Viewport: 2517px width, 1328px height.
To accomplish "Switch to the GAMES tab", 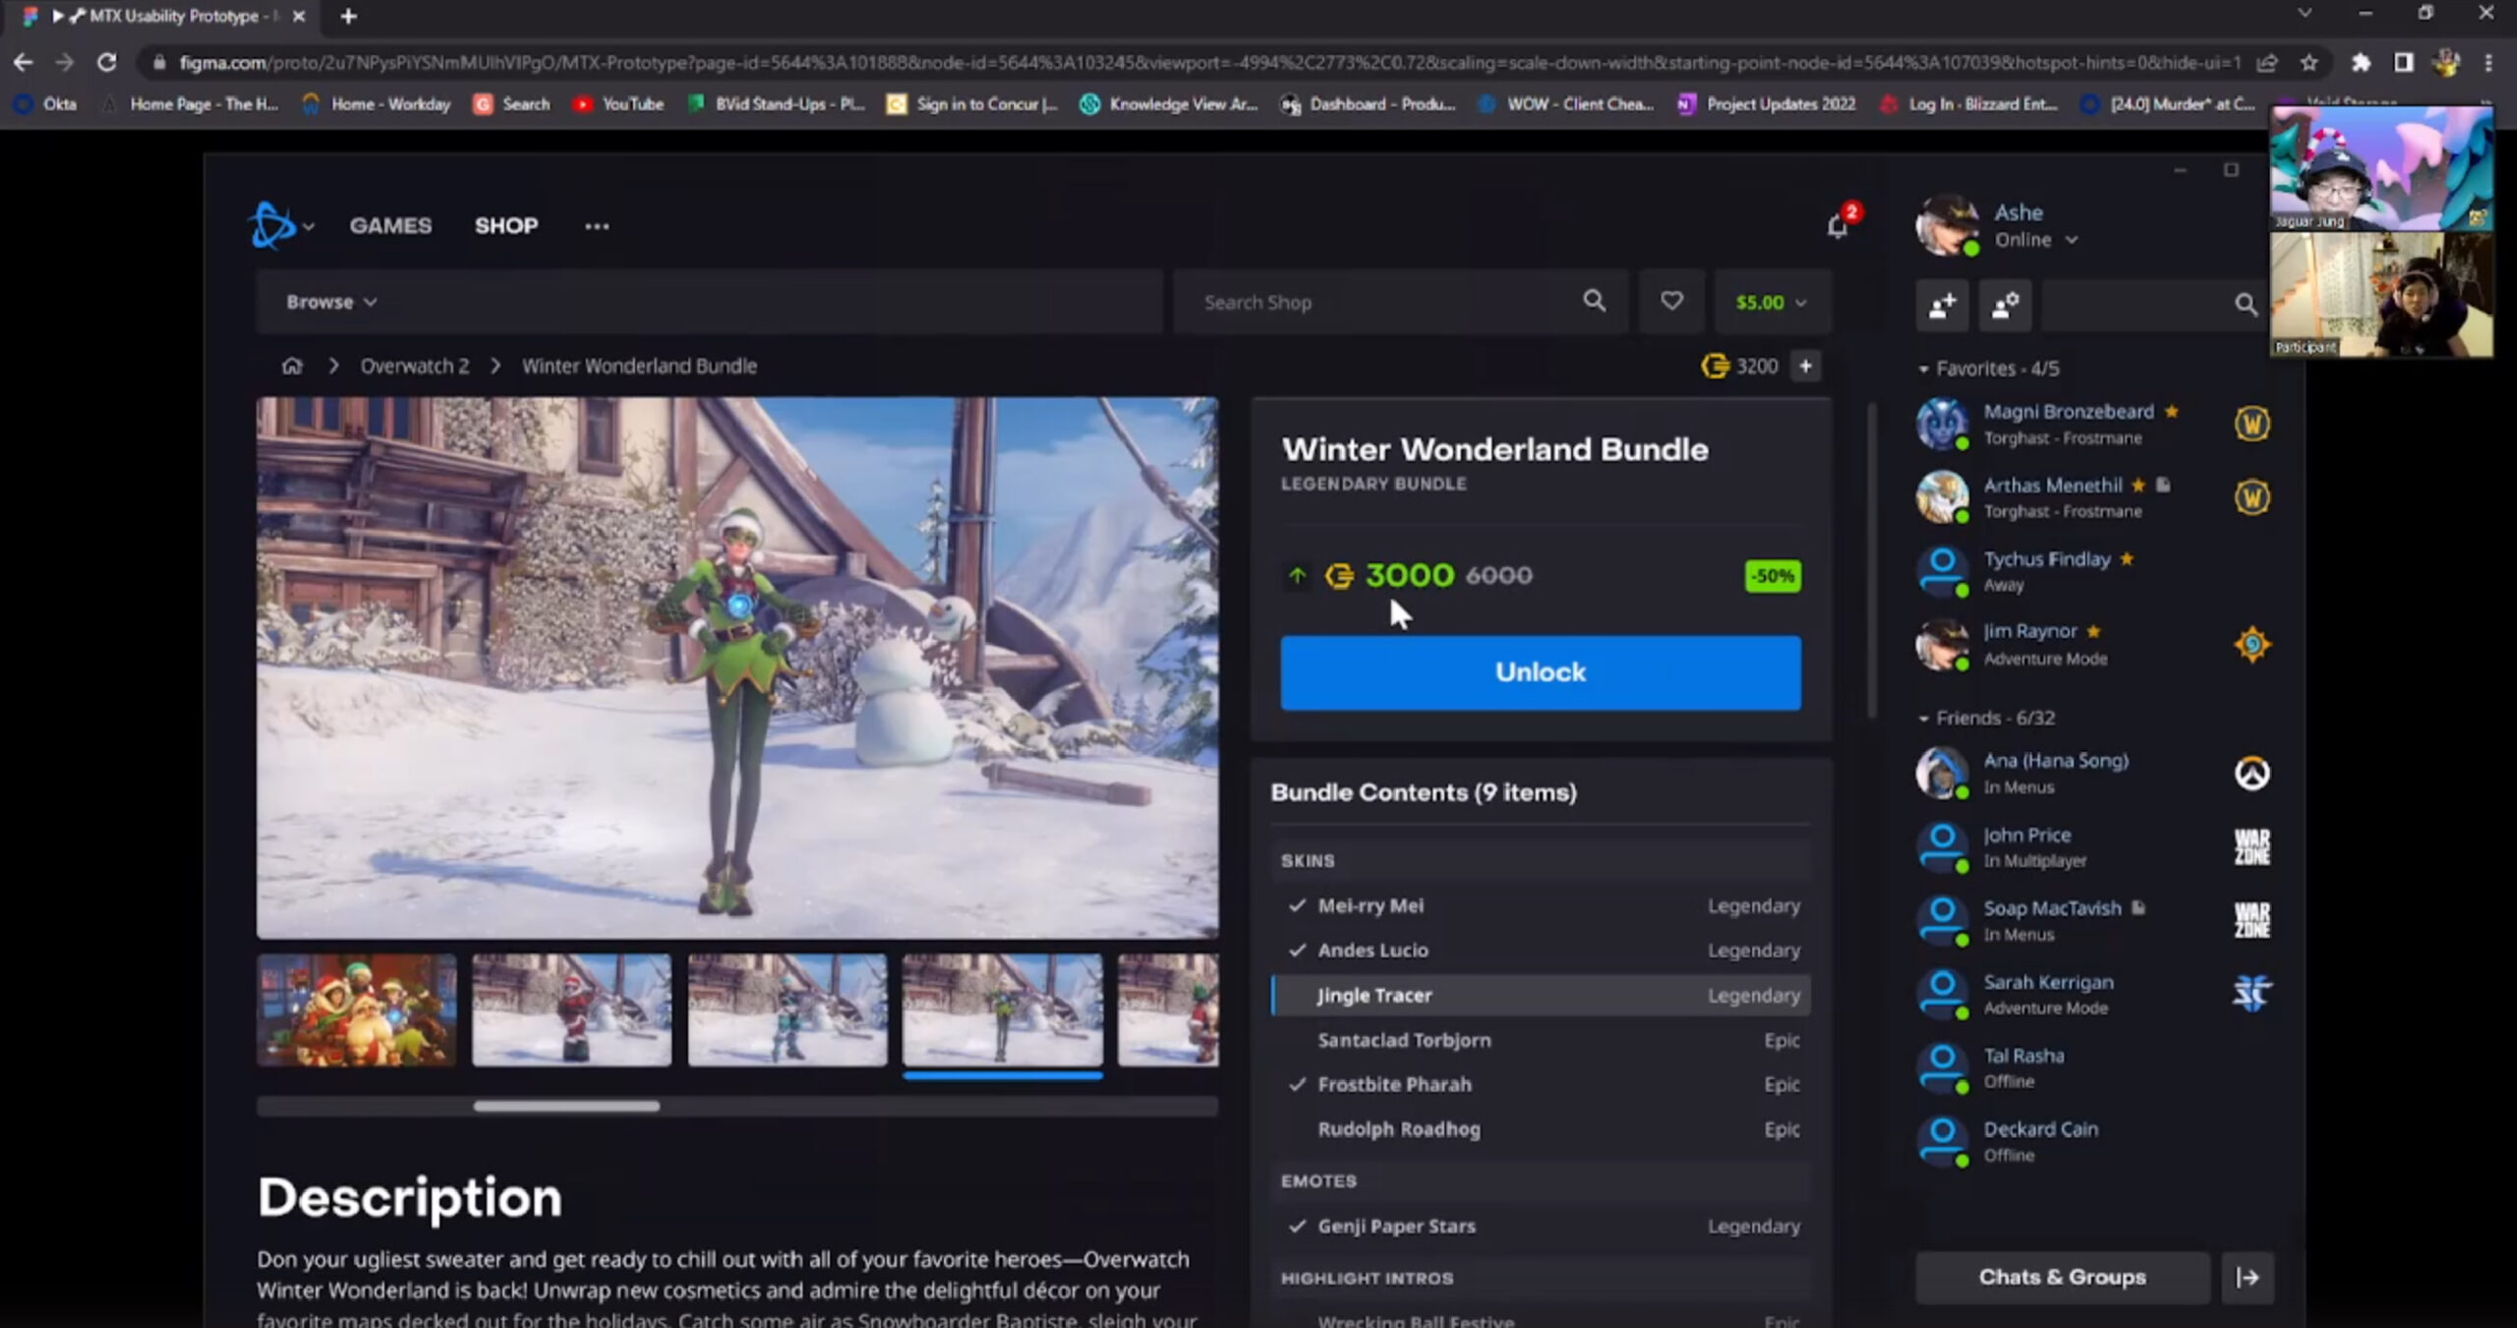I will pos(390,225).
